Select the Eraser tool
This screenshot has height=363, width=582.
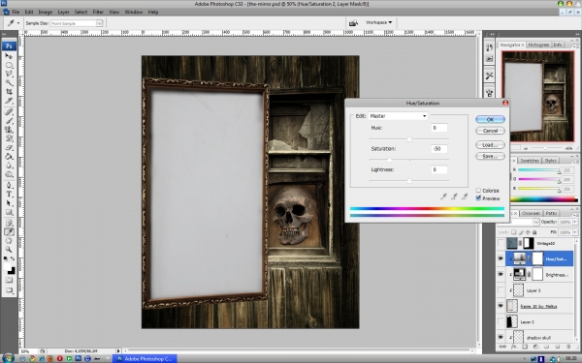(9, 147)
